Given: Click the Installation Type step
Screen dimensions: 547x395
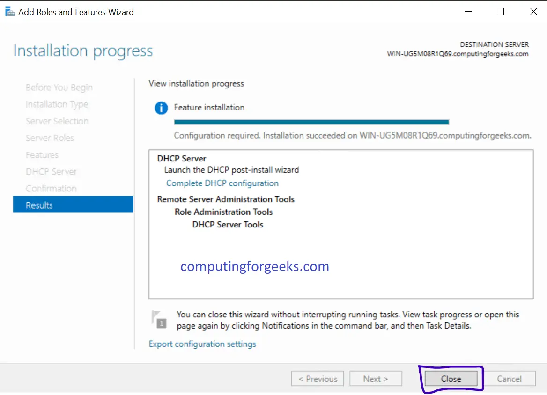Looking at the screenshot, I should [57, 104].
